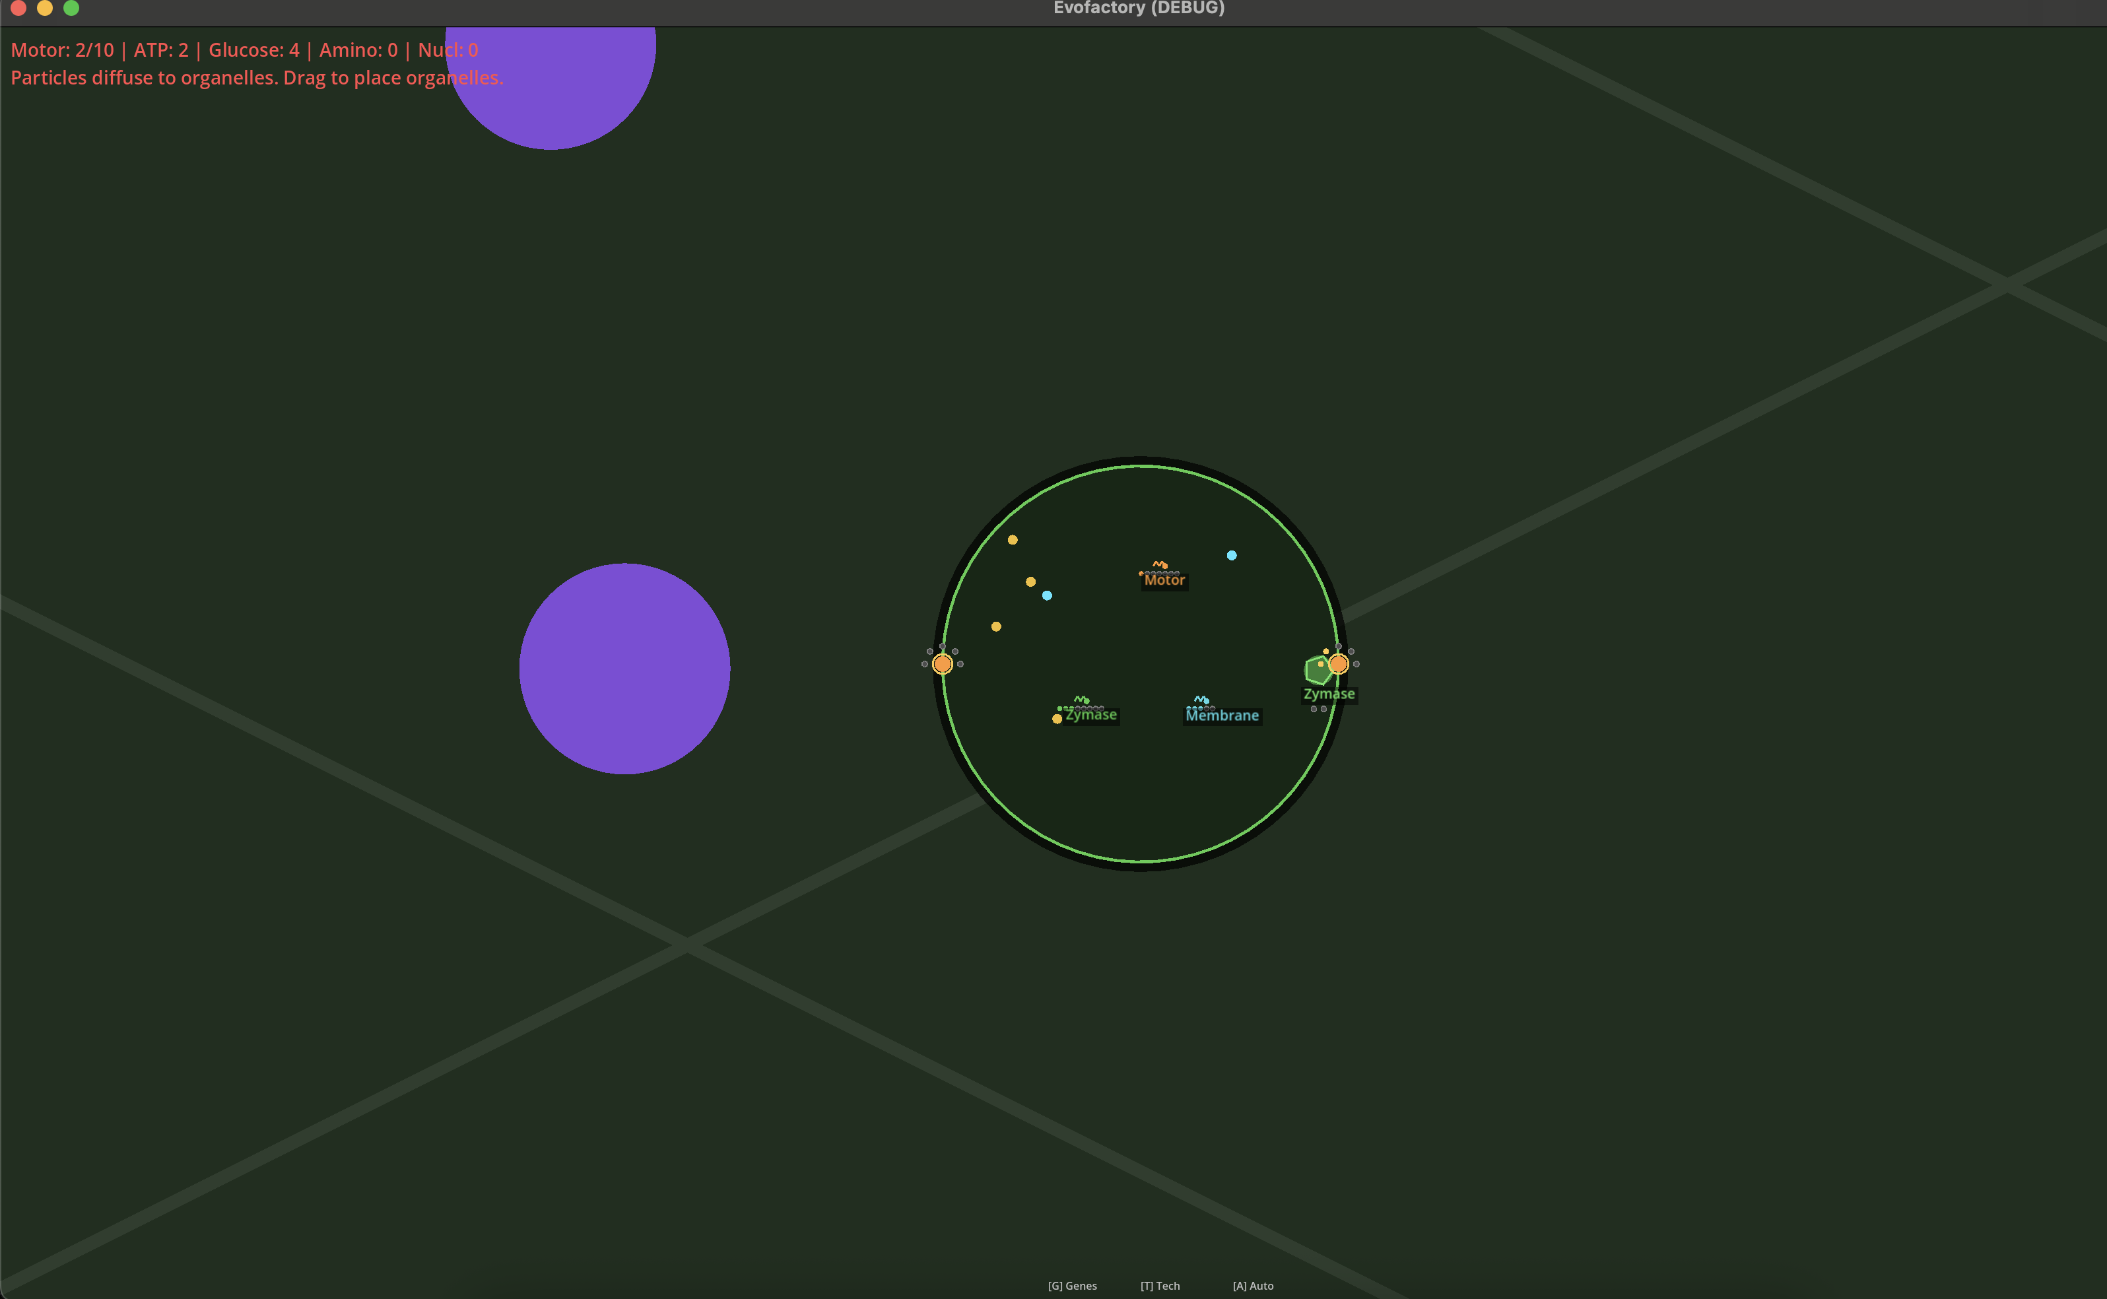
Task: Click the lower-left Zymase label in the cell
Action: 1091,715
